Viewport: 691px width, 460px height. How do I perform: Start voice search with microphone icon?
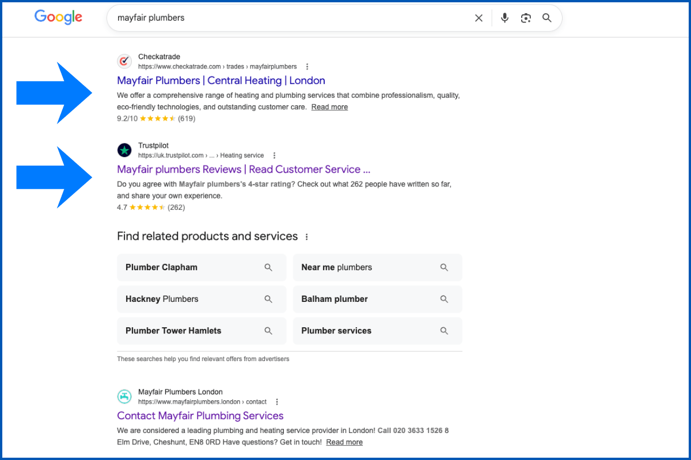click(504, 18)
